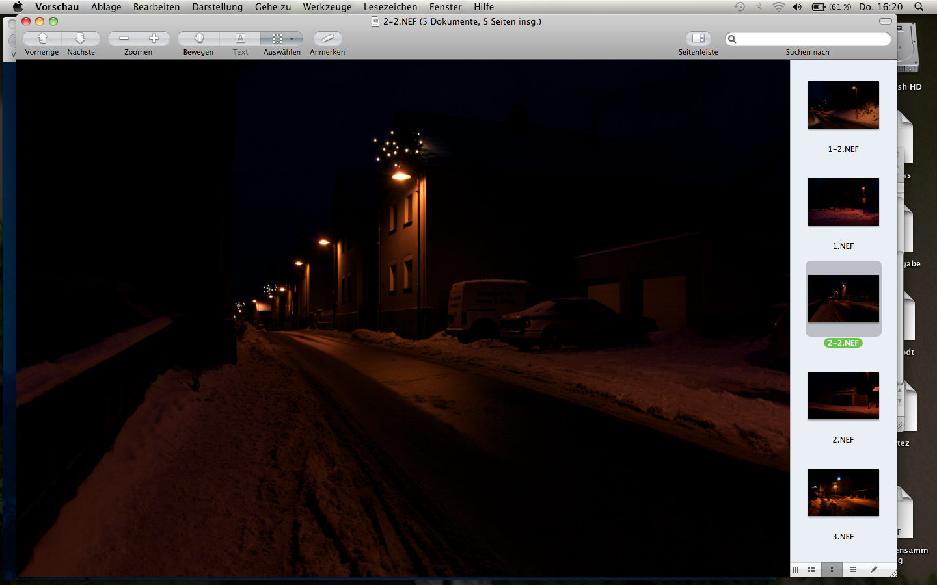937x585 pixels.
Task: Activate the Bewegen hand tool
Action: pyautogui.click(x=198, y=39)
